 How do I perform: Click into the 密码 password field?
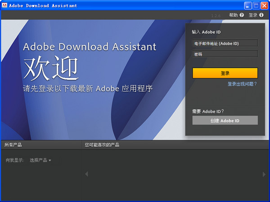click(225, 54)
